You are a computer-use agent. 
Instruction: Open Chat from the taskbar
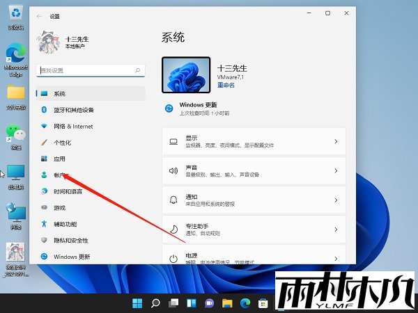coord(209,303)
